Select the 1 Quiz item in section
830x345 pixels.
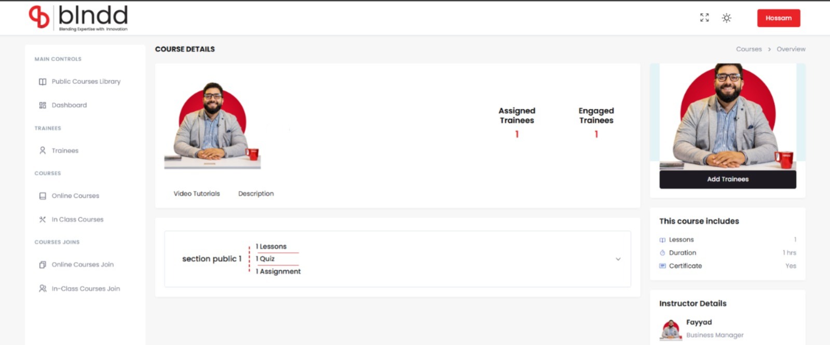[x=266, y=258]
